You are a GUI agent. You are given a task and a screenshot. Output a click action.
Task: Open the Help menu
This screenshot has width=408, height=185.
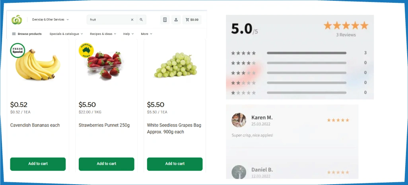(x=128, y=34)
